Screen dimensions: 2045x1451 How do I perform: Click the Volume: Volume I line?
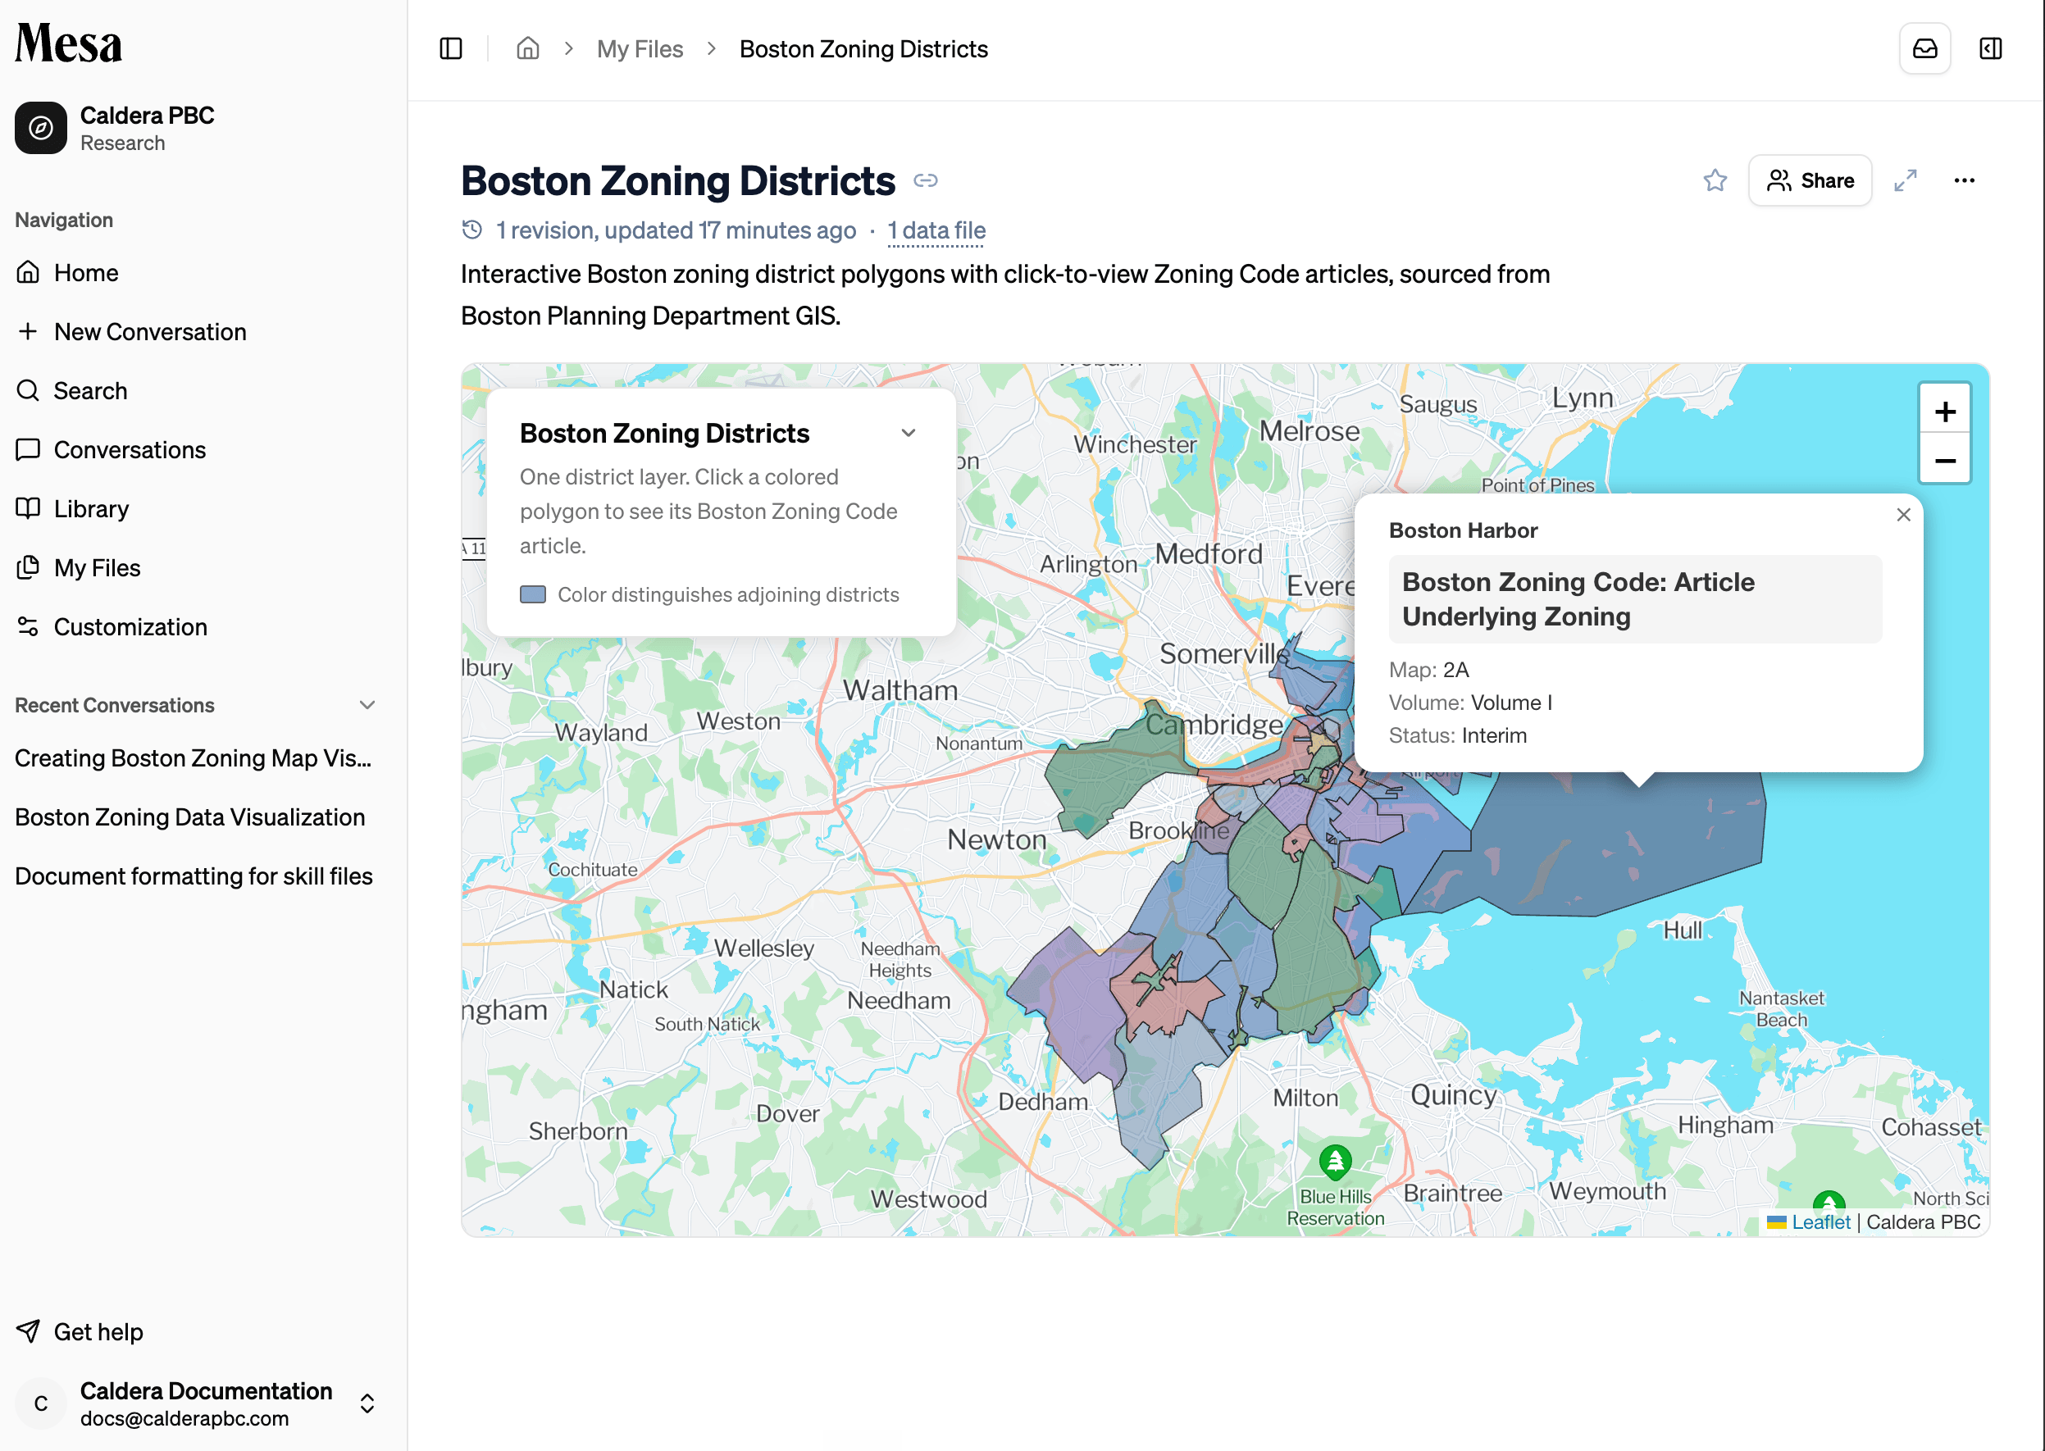[x=1470, y=703]
